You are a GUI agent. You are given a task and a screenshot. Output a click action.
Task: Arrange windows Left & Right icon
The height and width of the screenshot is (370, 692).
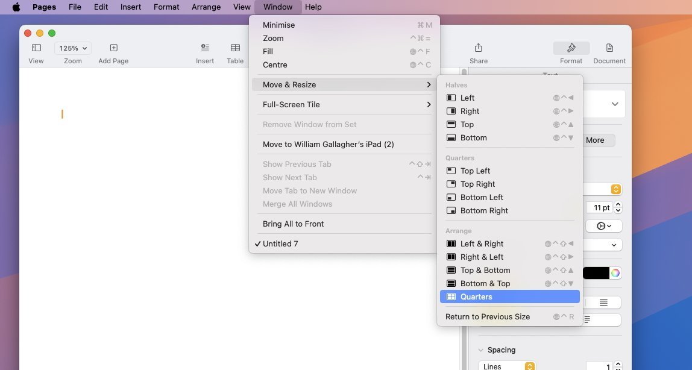(451, 243)
